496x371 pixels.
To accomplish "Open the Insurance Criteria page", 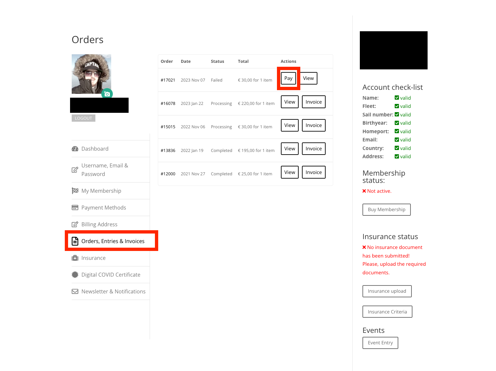I will tap(387, 312).
